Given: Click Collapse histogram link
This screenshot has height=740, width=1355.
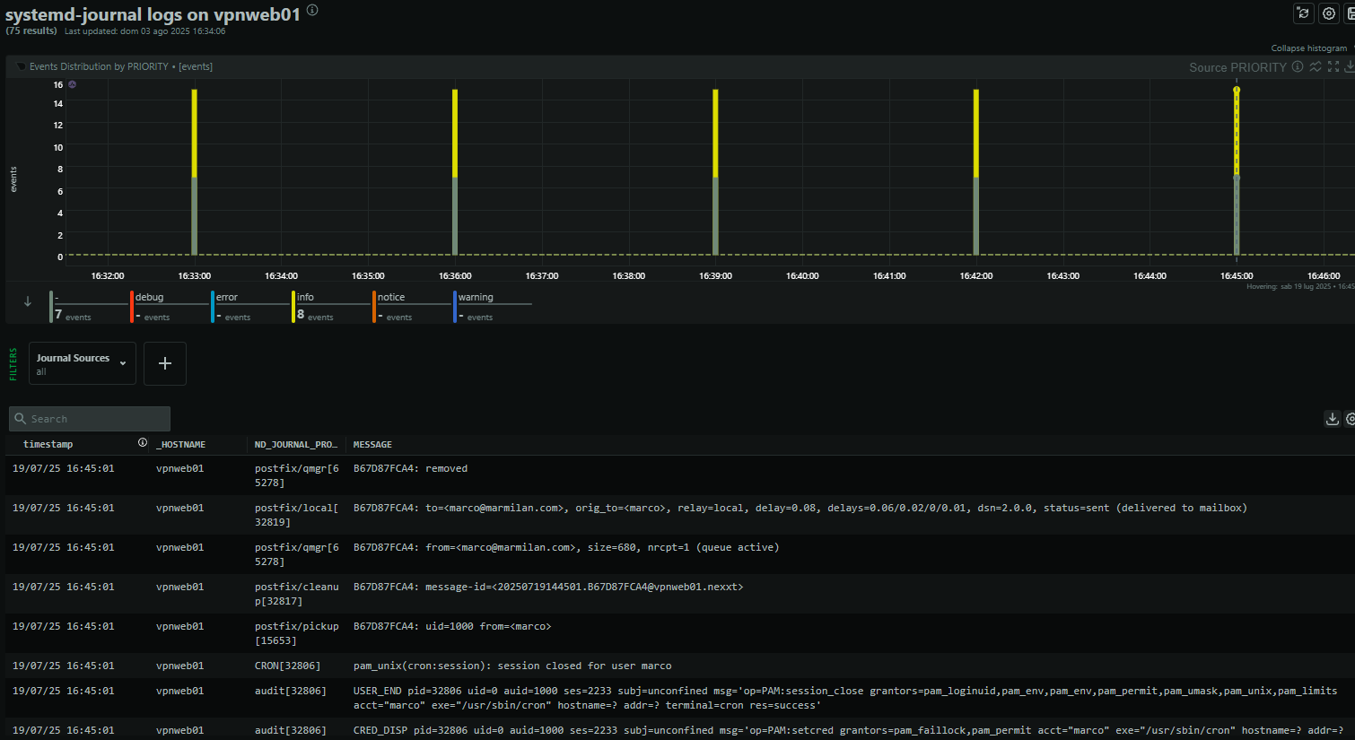Looking at the screenshot, I should (1308, 48).
